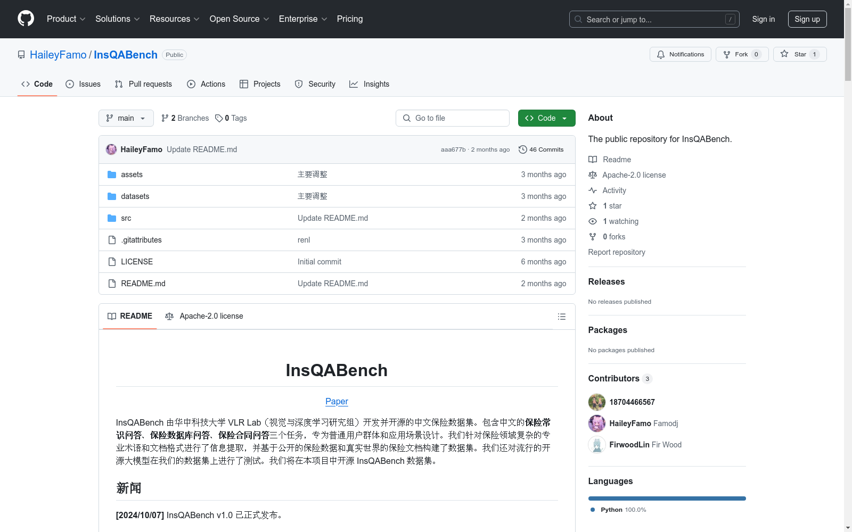The height and width of the screenshot is (532, 852).
Task: Click the Sign up button
Action: click(x=807, y=19)
